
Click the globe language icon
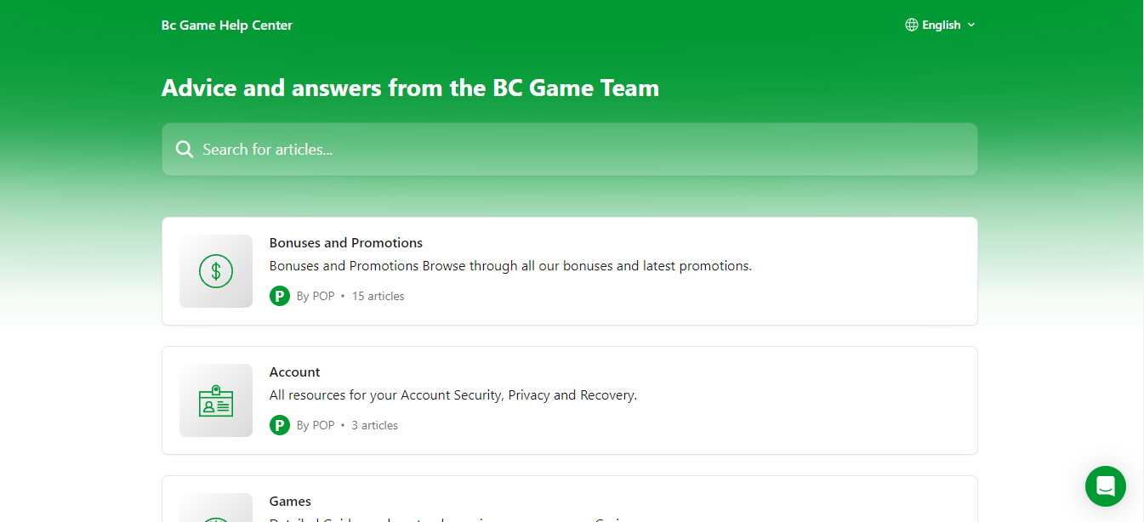pos(912,25)
